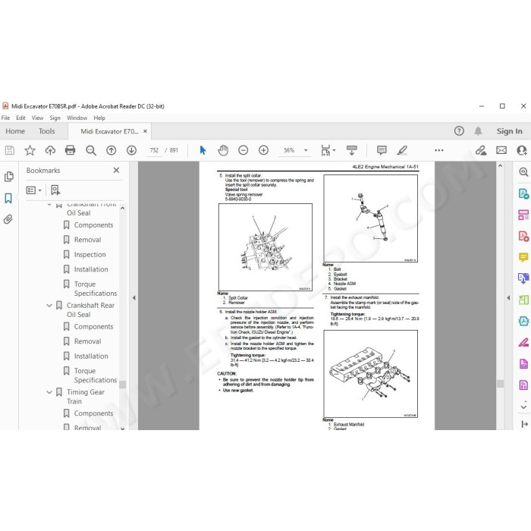Collapse right pane toggle at bottom
Image resolution: width=531 pixels, height=531 pixels.
(524, 424)
